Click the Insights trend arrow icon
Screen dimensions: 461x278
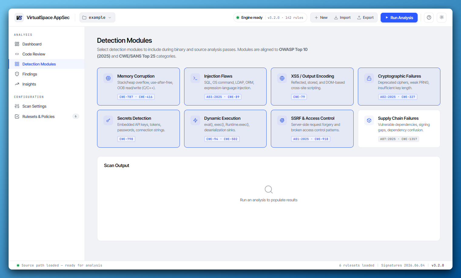(17, 84)
